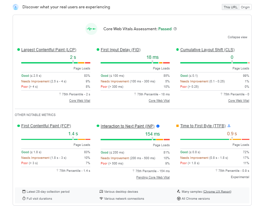
Task: Click the Core Web Vital link under CLS
Action: coord(238,101)
